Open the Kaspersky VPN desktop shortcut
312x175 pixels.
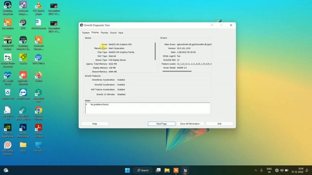39,96
